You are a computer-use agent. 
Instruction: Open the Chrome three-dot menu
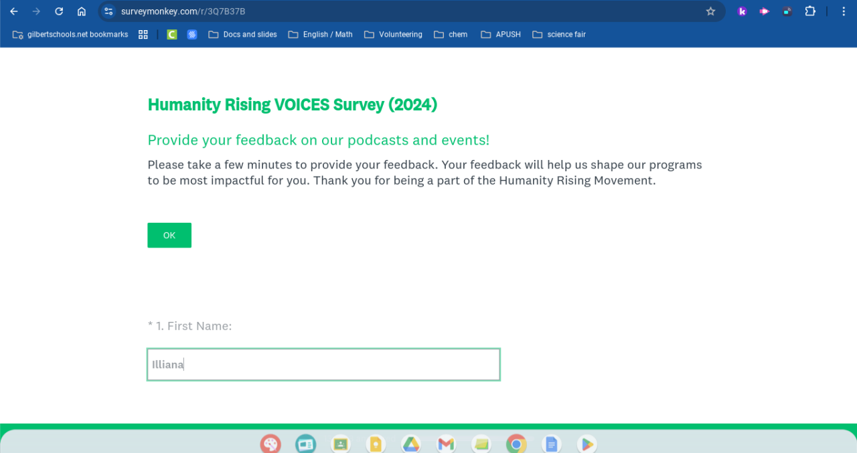click(844, 11)
